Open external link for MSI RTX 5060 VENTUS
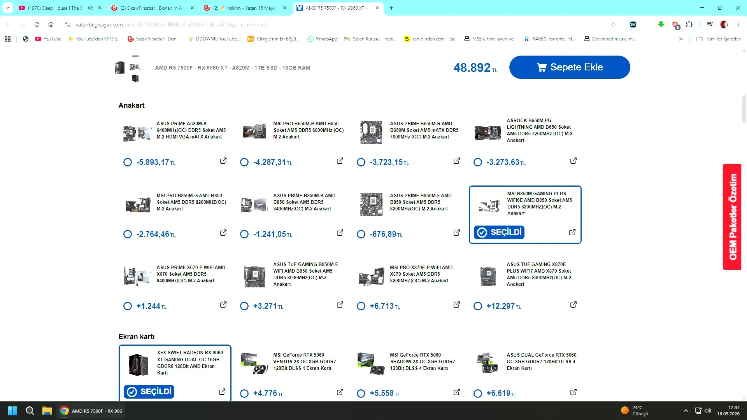 [340, 392]
